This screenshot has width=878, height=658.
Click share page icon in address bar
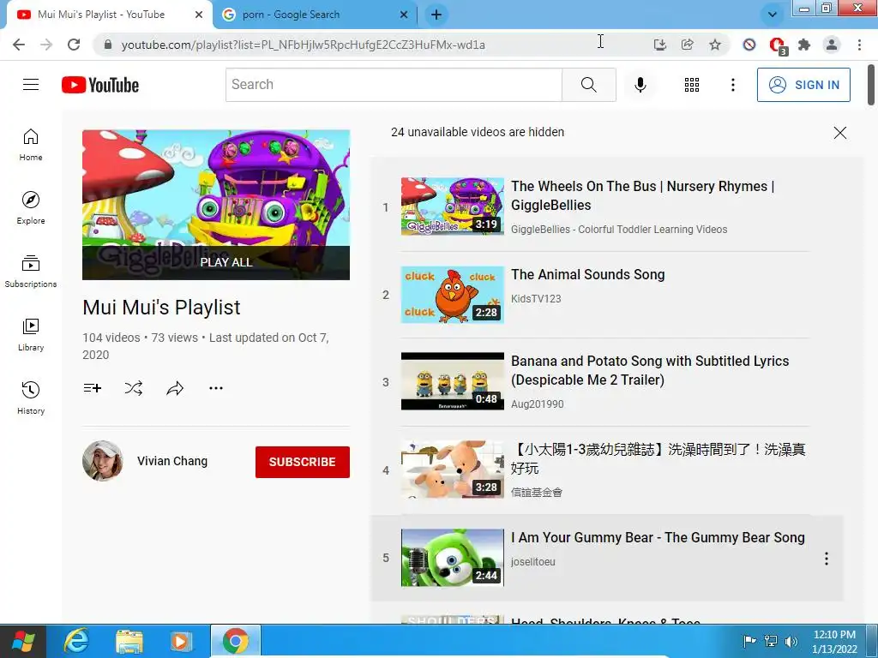pyautogui.click(x=688, y=45)
